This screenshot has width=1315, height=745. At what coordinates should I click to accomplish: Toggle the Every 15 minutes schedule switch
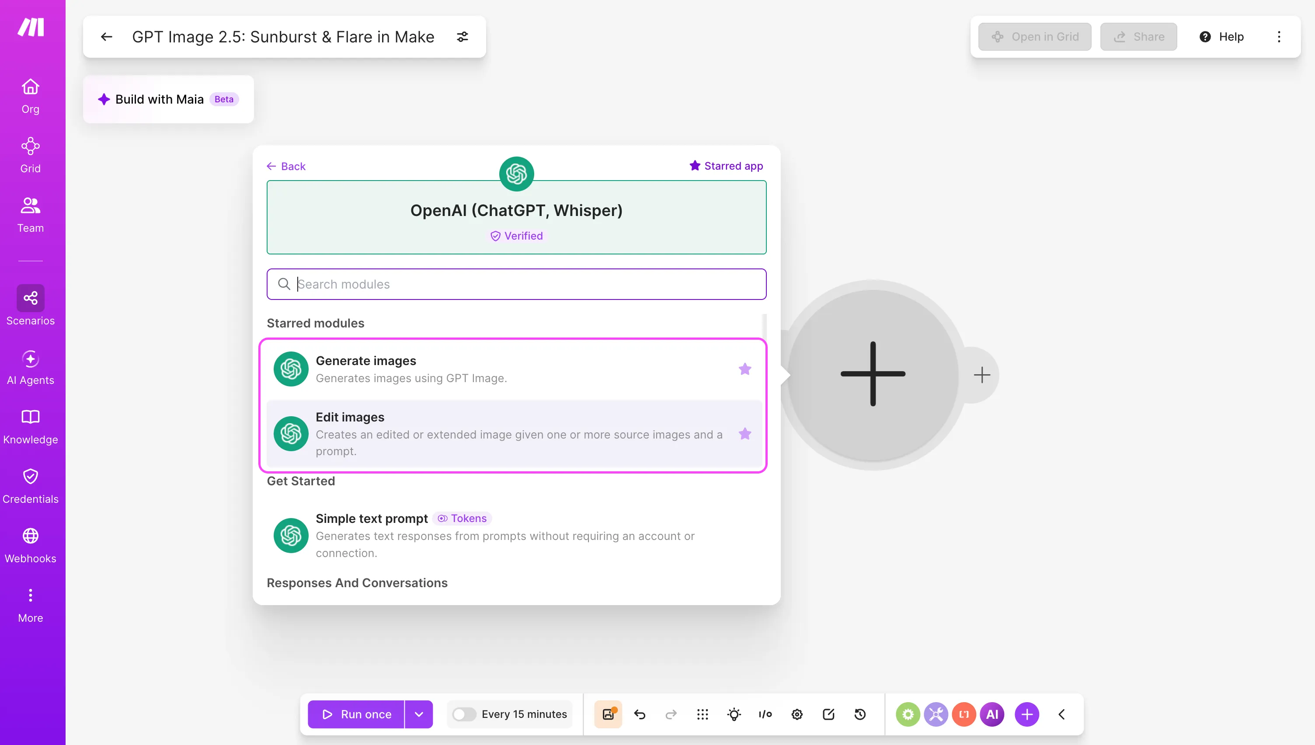pos(464,714)
